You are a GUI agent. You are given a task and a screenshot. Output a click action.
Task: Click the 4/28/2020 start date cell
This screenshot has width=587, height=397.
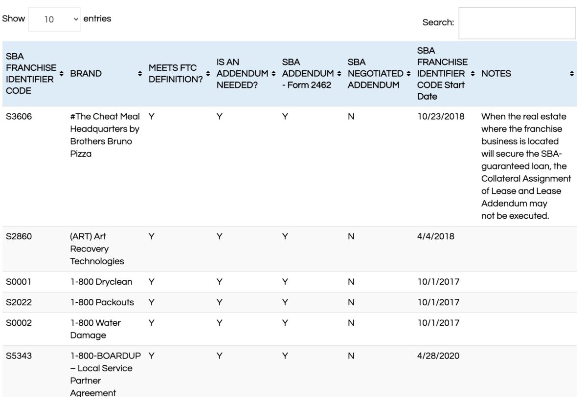tap(438, 355)
